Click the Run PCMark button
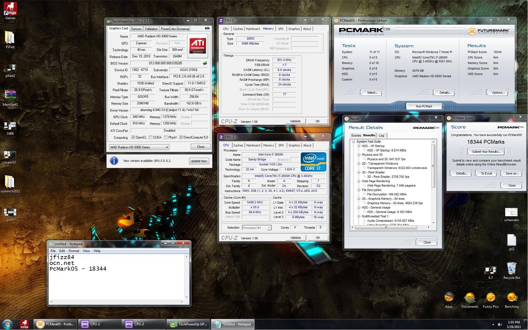Viewport: 528px width, 330px height. [424, 106]
